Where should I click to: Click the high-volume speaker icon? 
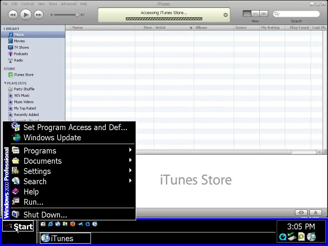83,15
